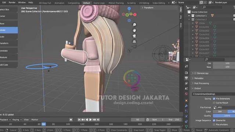Viewport: 235px width, 132px height.
Task: Toggle Collection 2 exclude checkbox
Action: 234,19
